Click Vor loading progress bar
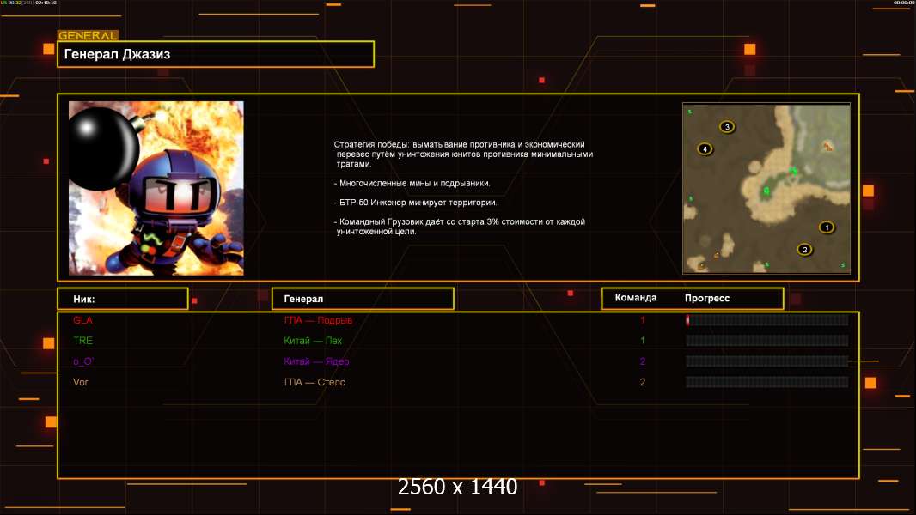This screenshot has height=515, width=916. pos(767,382)
